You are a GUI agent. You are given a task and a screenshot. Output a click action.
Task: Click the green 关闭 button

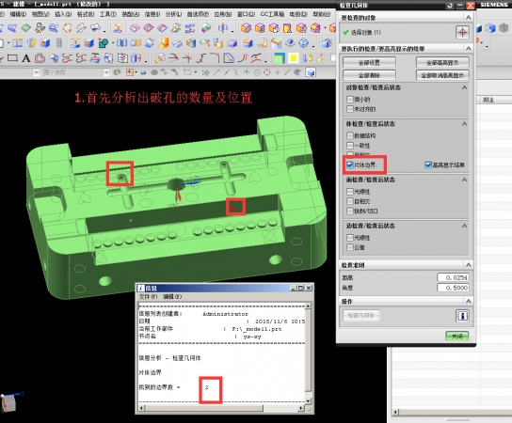click(457, 336)
